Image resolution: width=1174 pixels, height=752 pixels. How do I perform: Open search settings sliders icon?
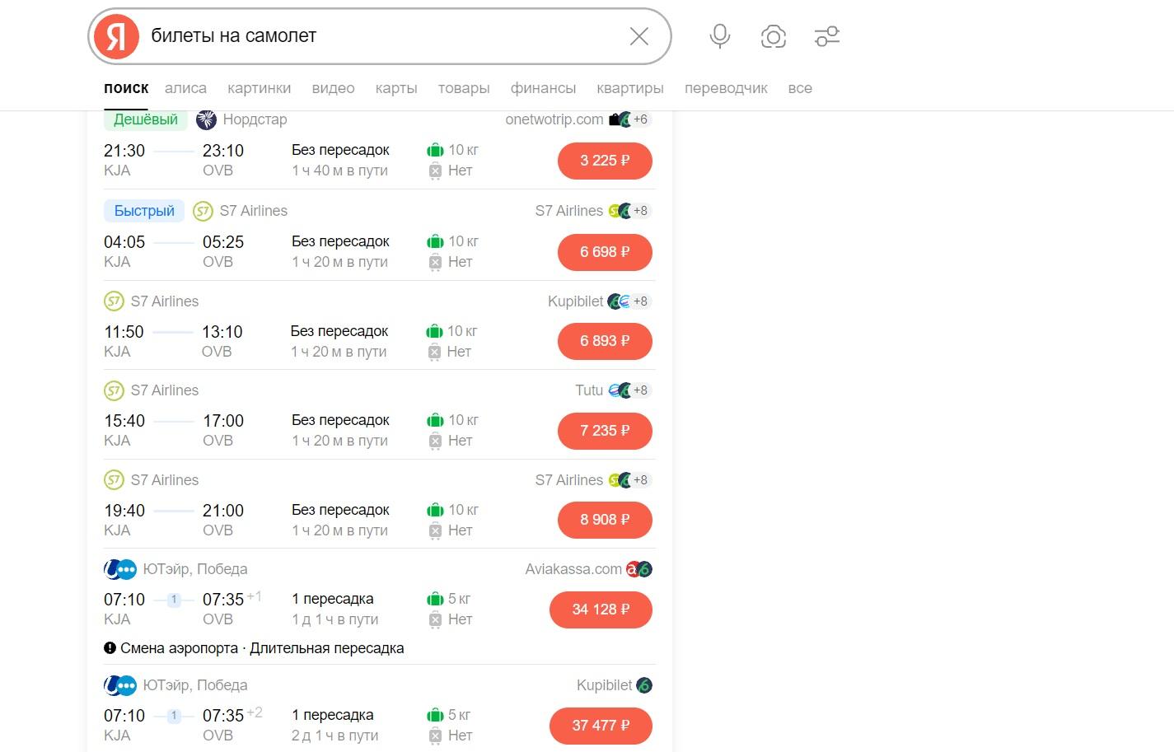(826, 36)
